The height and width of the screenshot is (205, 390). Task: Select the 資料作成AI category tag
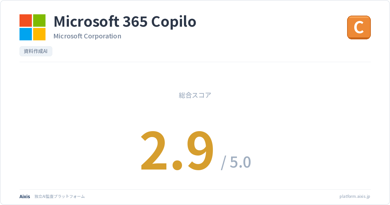pos(36,51)
